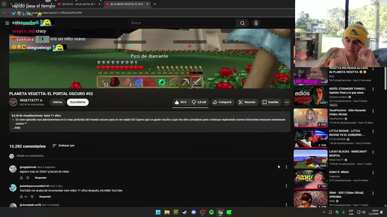Open options for ISMA - 2037 video

(373, 193)
